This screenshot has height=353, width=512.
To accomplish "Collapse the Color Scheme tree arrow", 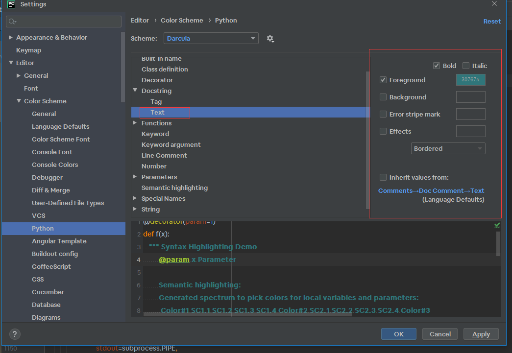I will 19,101.
